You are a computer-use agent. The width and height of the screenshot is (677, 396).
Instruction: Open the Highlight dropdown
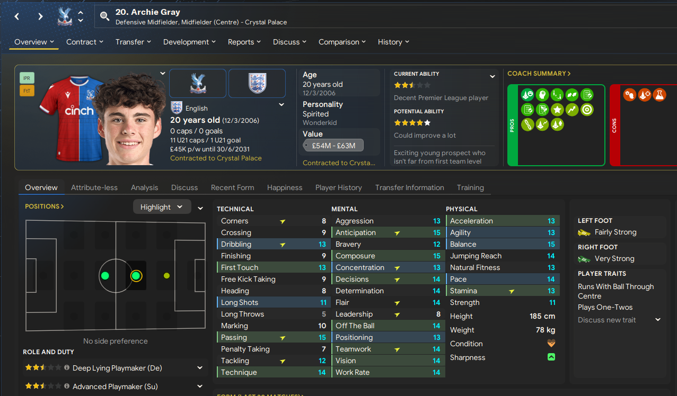[162, 207]
